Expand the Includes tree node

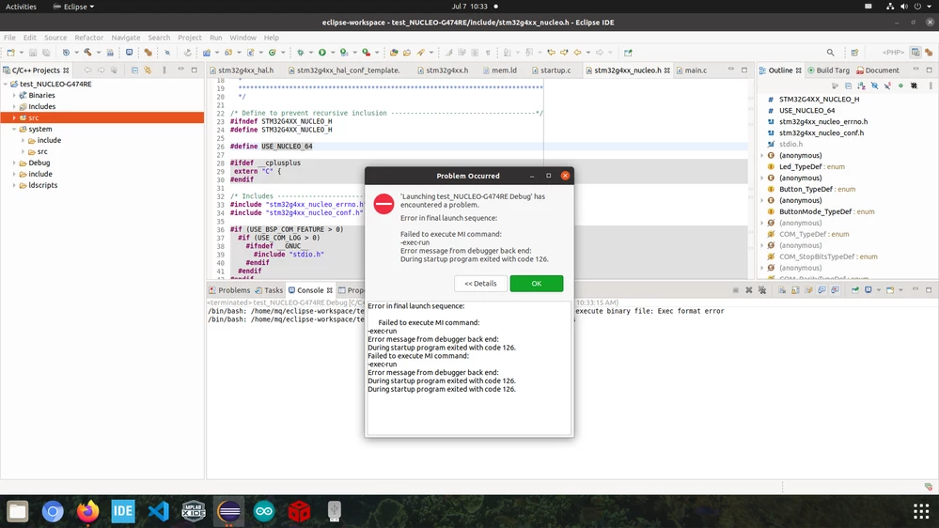click(x=14, y=106)
